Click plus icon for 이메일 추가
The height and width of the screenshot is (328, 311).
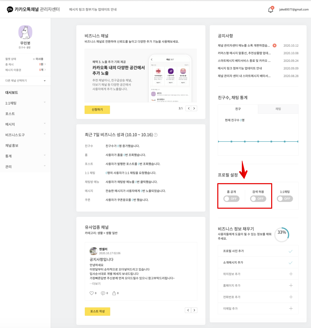pyautogui.click(x=291, y=308)
